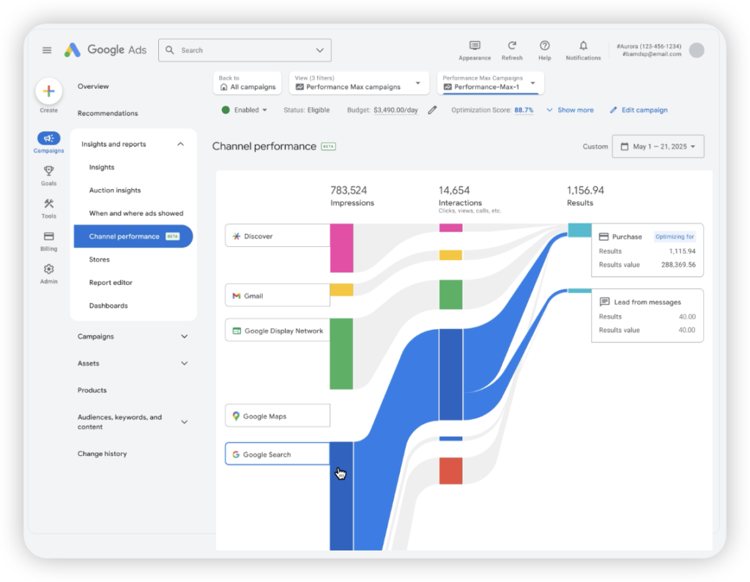
Task: Click the 88.7% optimization score link
Action: point(524,110)
